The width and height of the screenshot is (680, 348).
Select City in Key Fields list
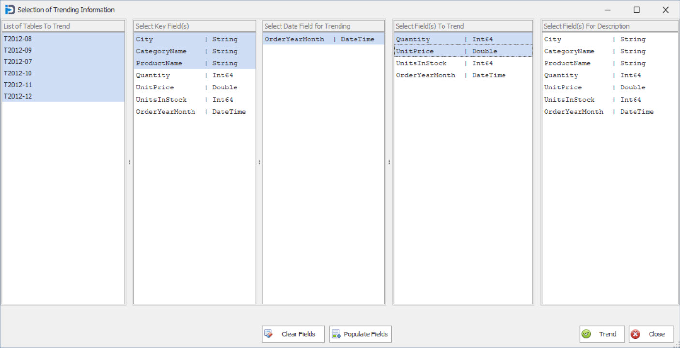[145, 39]
